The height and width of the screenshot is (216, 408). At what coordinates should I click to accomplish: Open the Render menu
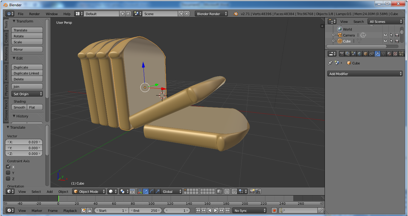34,14
